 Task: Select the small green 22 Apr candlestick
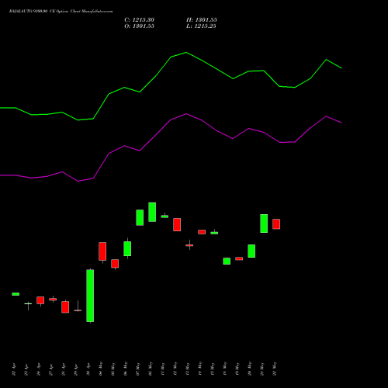(16, 294)
